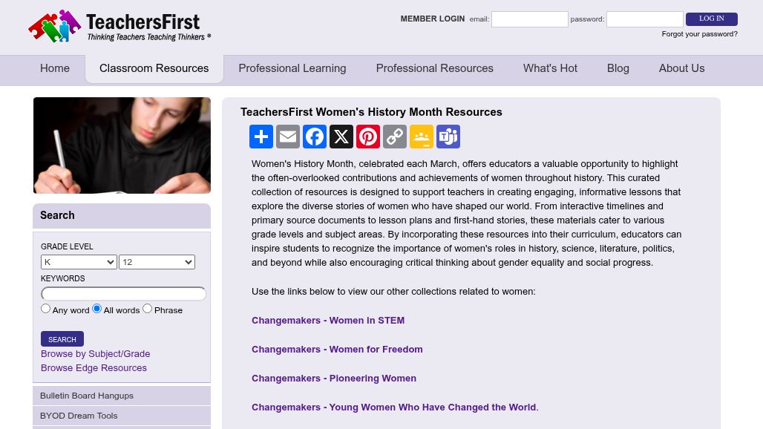Choose the Phrase search radio option
The width and height of the screenshot is (763, 429).
click(147, 309)
